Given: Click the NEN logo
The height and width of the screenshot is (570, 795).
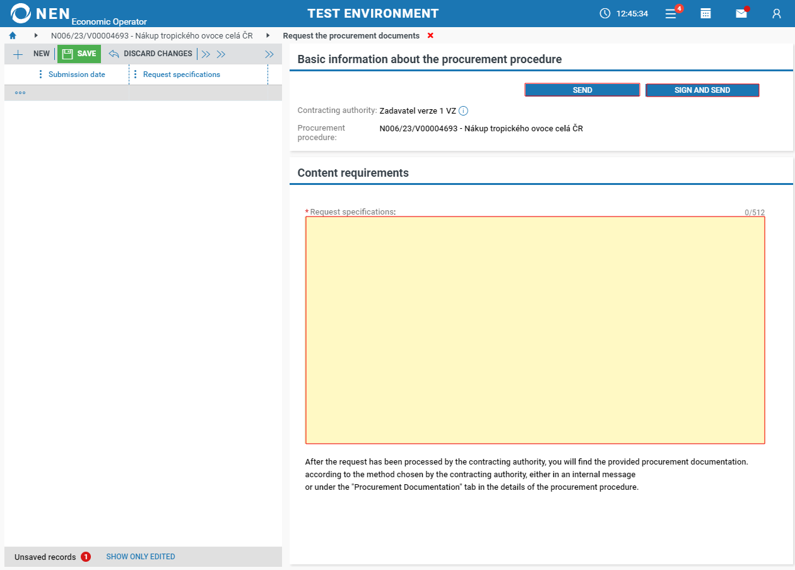Looking at the screenshot, I should click(x=41, y=13).
